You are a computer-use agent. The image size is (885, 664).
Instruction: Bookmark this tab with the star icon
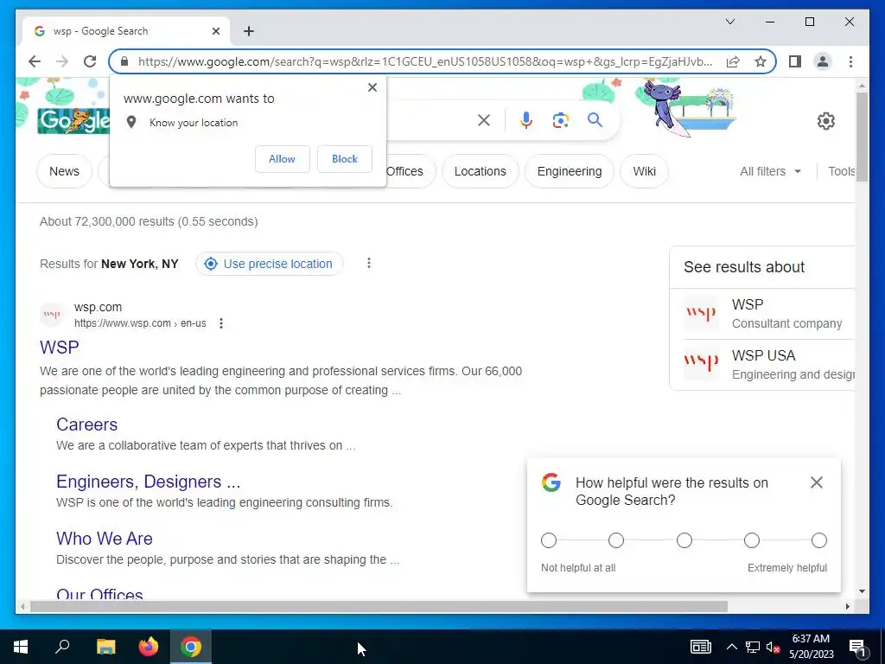point(761,61)
